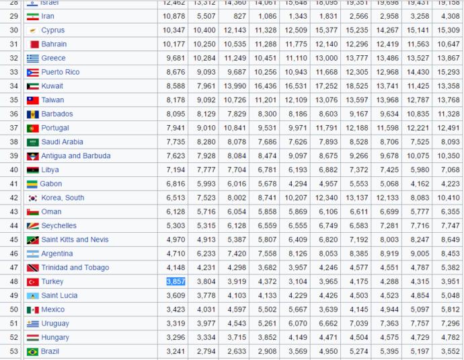Click the Argentina flag icon
This screenshot has height=360, width=464.
pos(32,254)
